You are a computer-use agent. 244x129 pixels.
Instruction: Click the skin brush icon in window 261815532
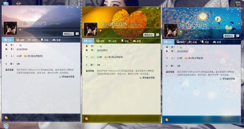(228, 9)
